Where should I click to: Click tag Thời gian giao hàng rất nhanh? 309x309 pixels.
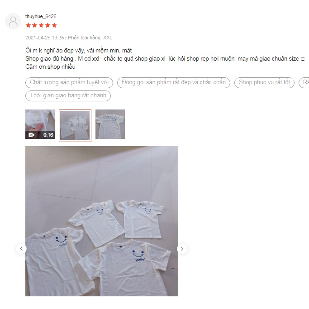[68, 96]
